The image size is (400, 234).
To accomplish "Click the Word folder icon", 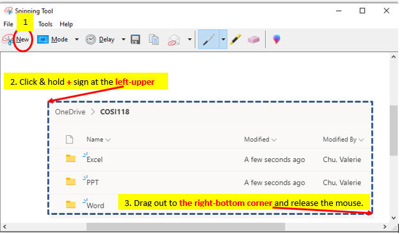I will [x=71, y=204].
